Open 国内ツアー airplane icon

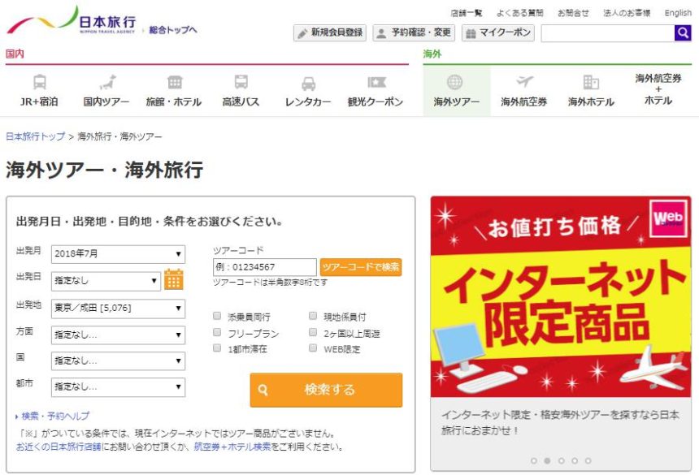106,82
